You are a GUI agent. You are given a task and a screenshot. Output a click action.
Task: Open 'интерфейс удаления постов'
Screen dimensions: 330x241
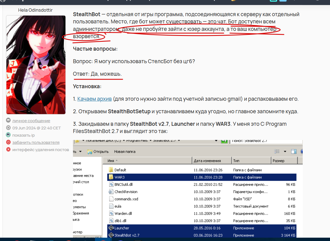(x=41, y=150)
